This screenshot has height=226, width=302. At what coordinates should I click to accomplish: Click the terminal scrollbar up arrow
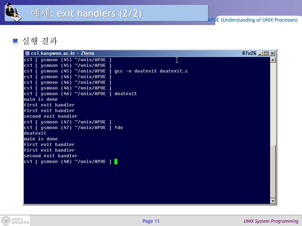[273, 60]
